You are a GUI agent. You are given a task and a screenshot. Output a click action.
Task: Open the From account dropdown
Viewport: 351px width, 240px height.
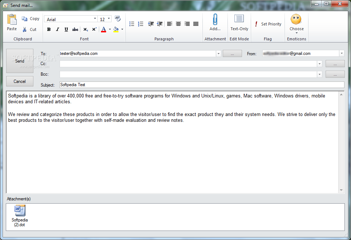point(342,53)
